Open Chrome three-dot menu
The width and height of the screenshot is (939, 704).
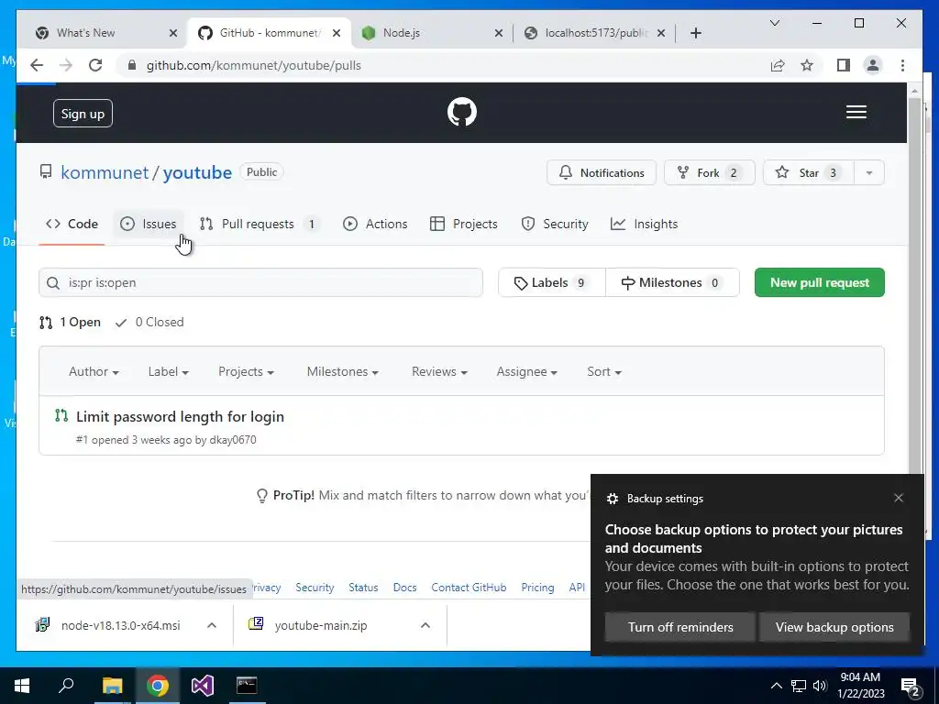coord(902,65)
